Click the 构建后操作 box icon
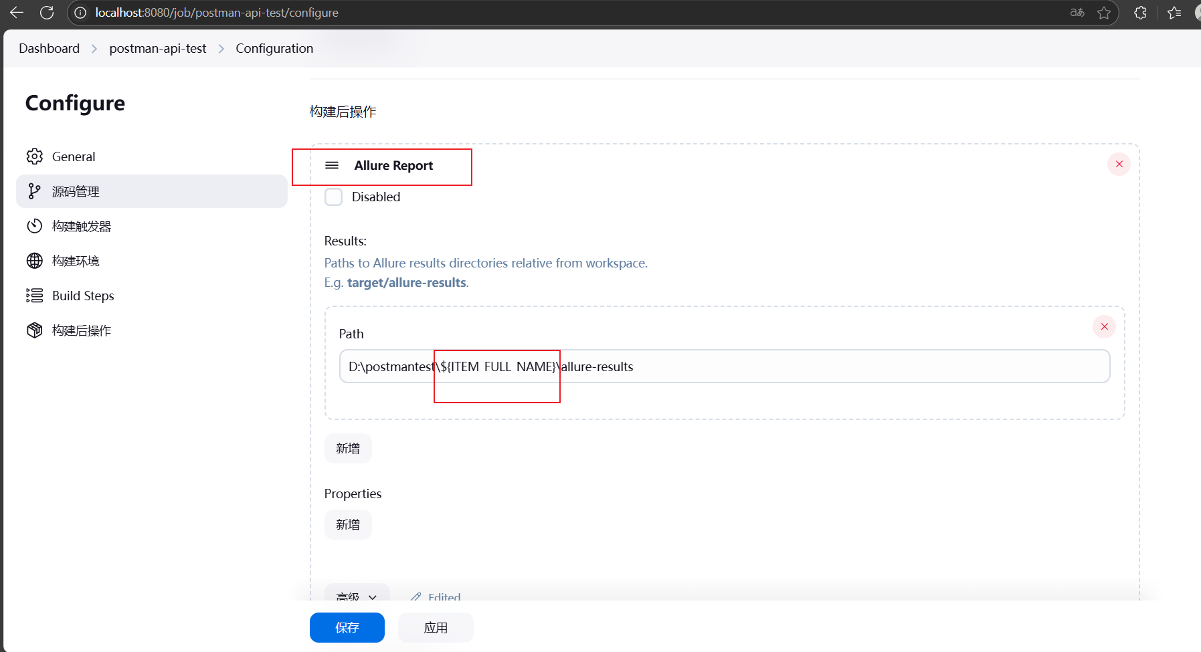Image resolution: width=1201 pixels, height=652 pixels. click(35, 330)
